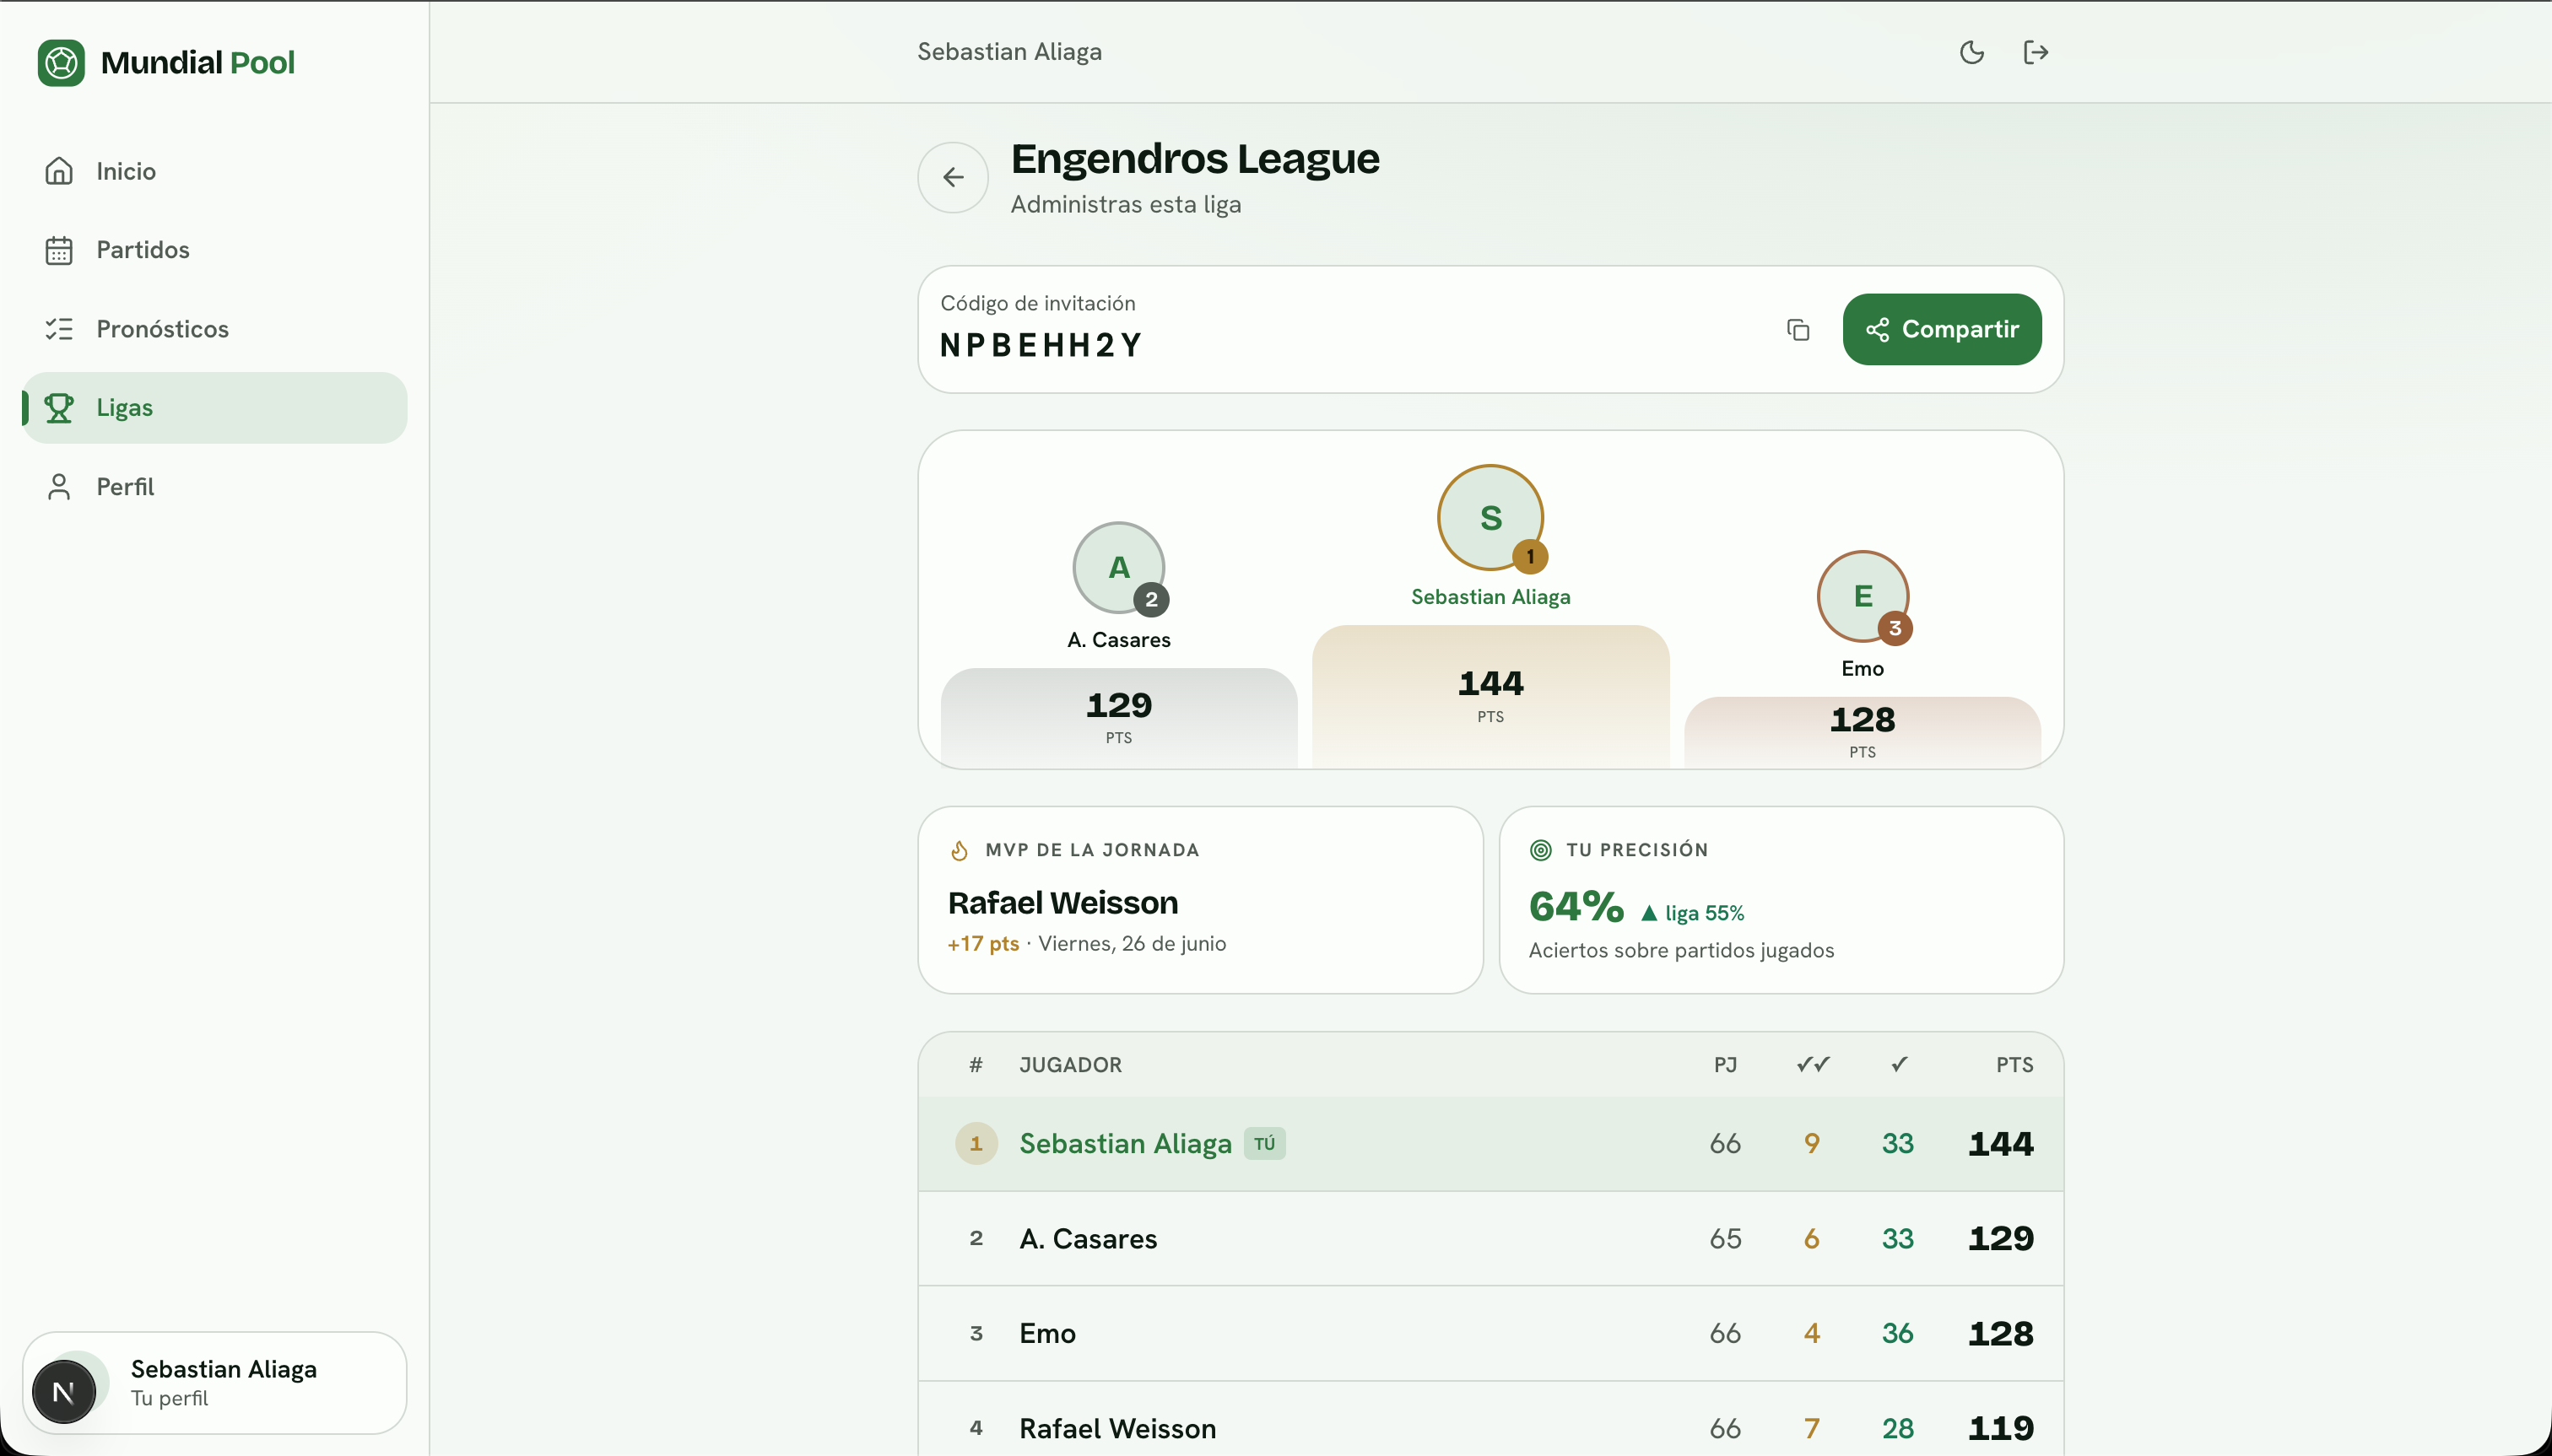Click the PTS column header
Image resolution: width=2552 pixels, height=1456 pixels.
pos(2014,1065)
